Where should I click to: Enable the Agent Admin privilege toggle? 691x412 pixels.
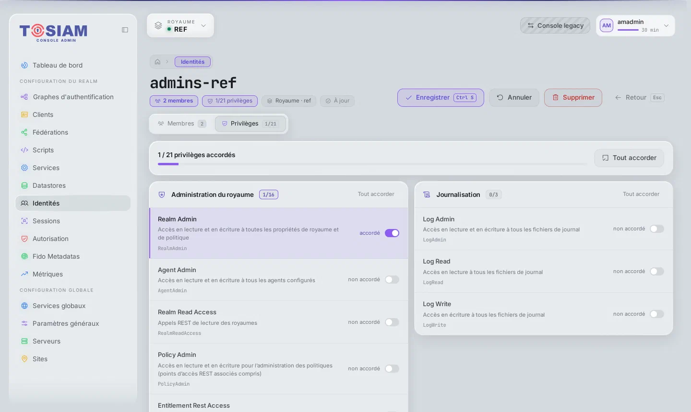tap(392, 280)
